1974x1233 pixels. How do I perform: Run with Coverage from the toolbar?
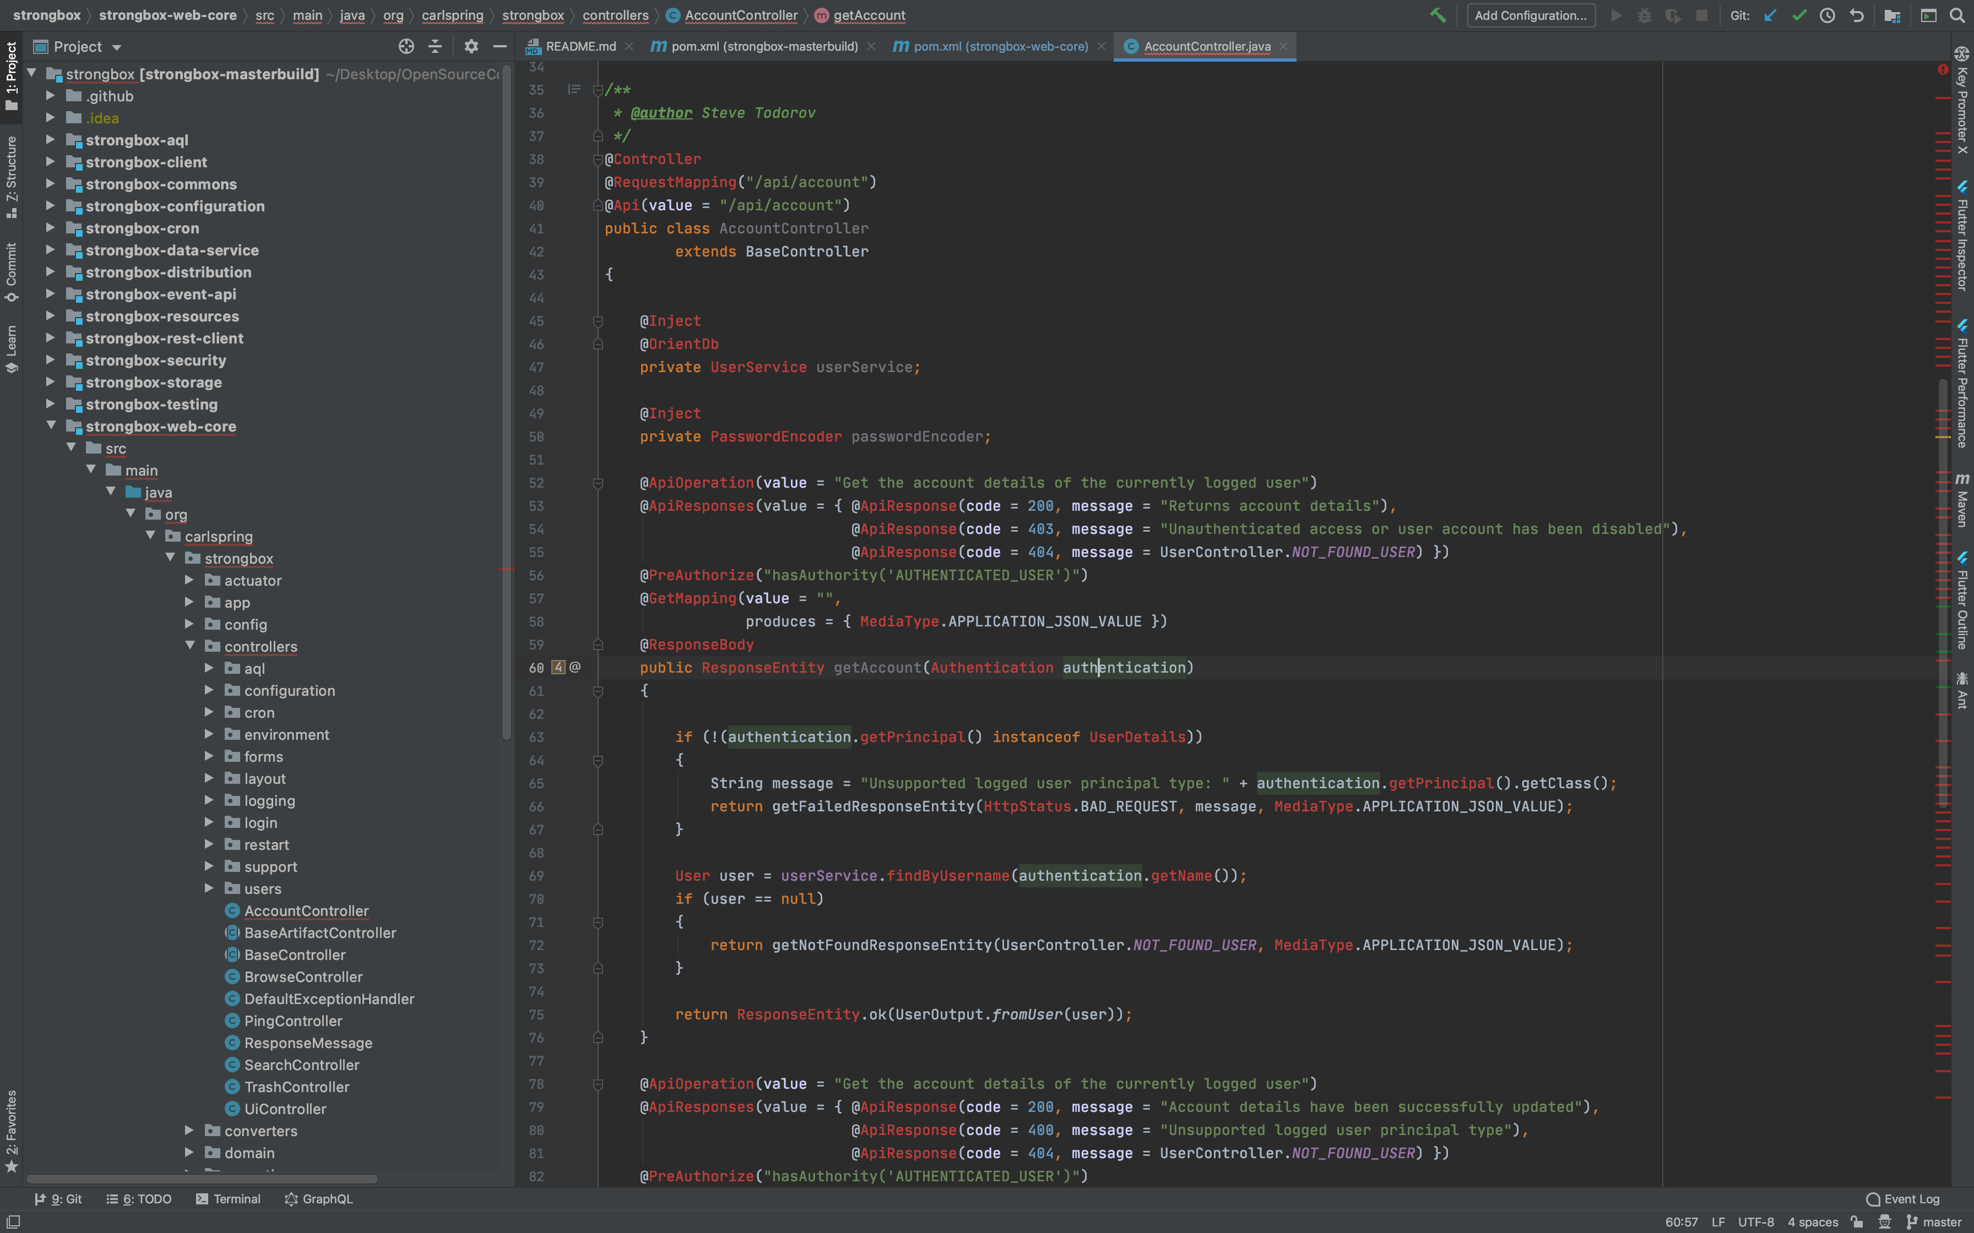point(1674,15)
